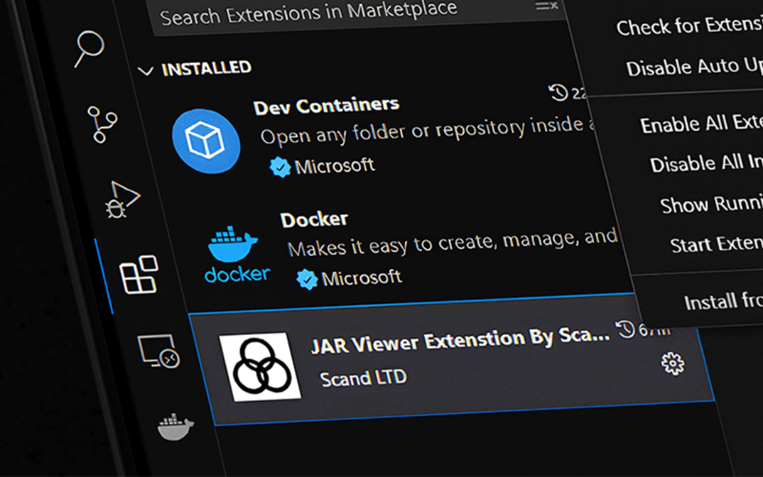This screenshot has height=477, width=763.
Task: Open the Search view in activity bar
Action: [89, 49]
